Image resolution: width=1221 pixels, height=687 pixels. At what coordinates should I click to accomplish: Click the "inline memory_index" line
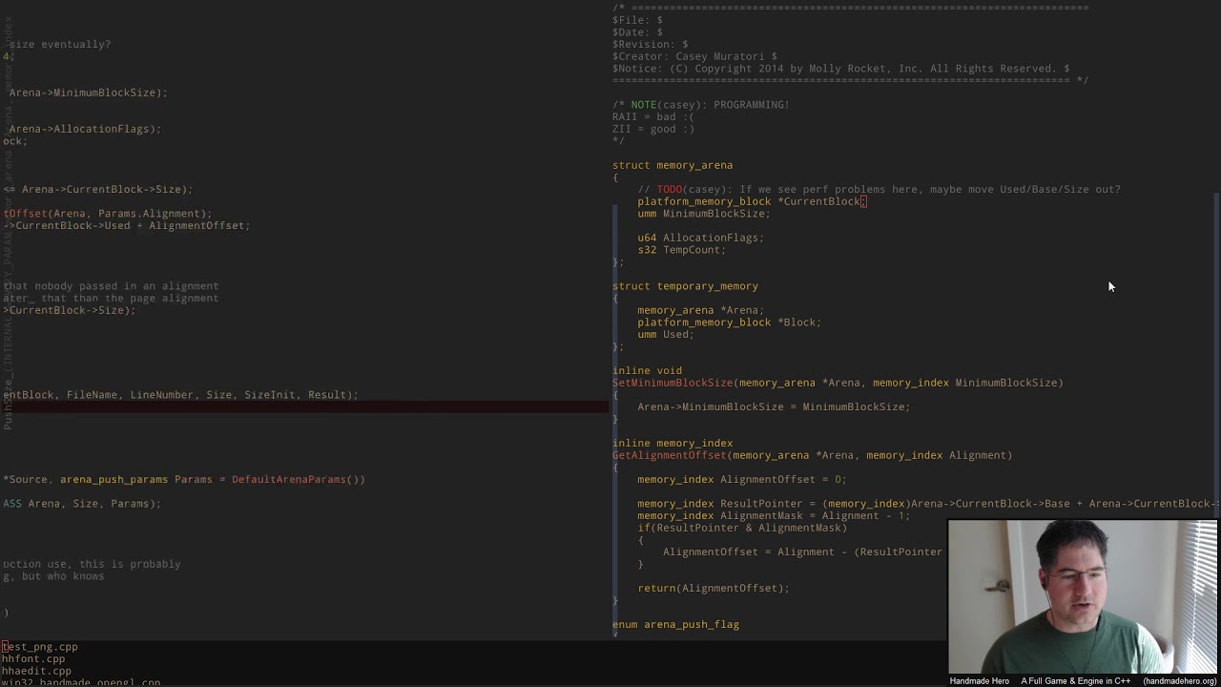(673, 443)
